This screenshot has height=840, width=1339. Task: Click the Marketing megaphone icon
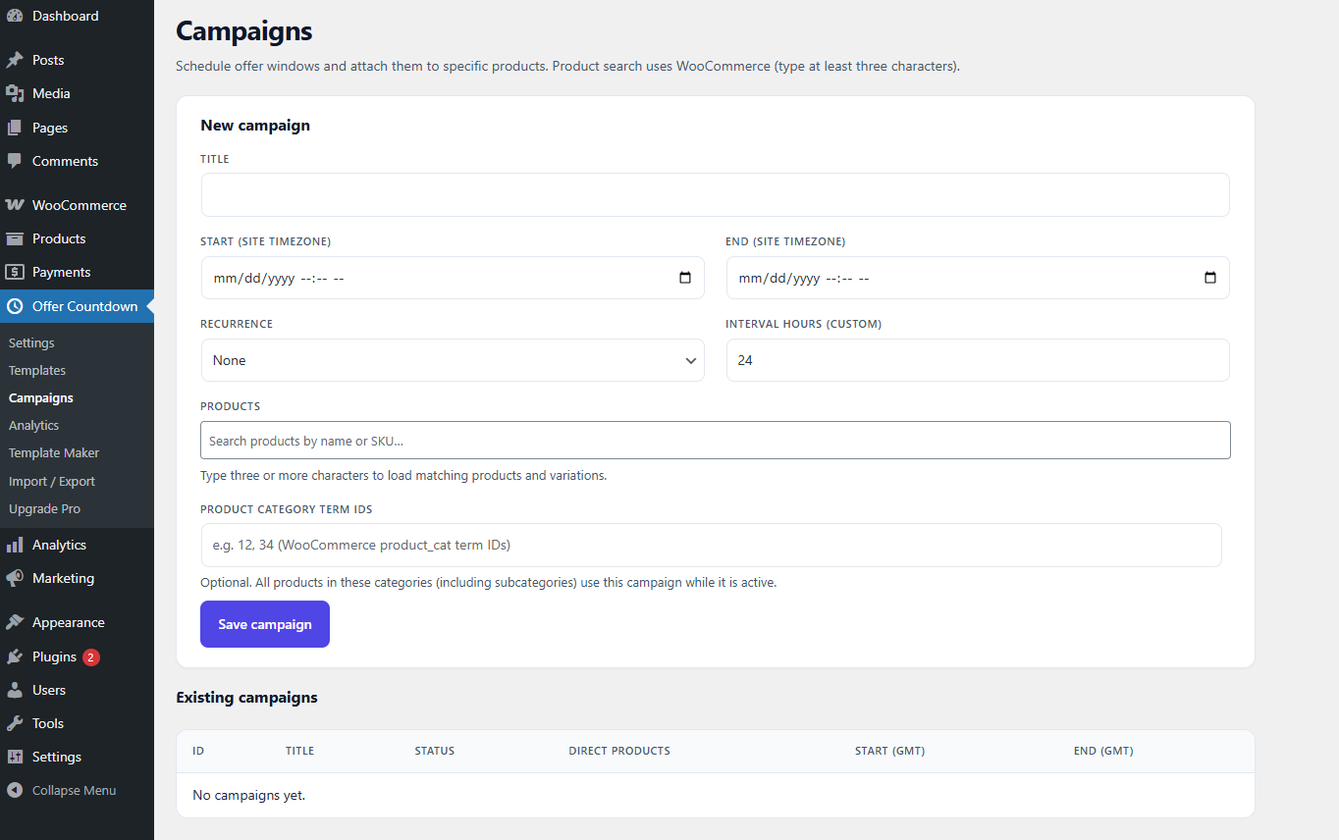click(15, 578)
